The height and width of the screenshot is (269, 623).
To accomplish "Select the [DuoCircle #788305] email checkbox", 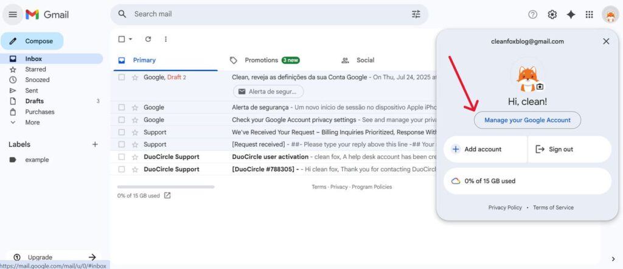I will pyautogui.click(x=122, y=169).
